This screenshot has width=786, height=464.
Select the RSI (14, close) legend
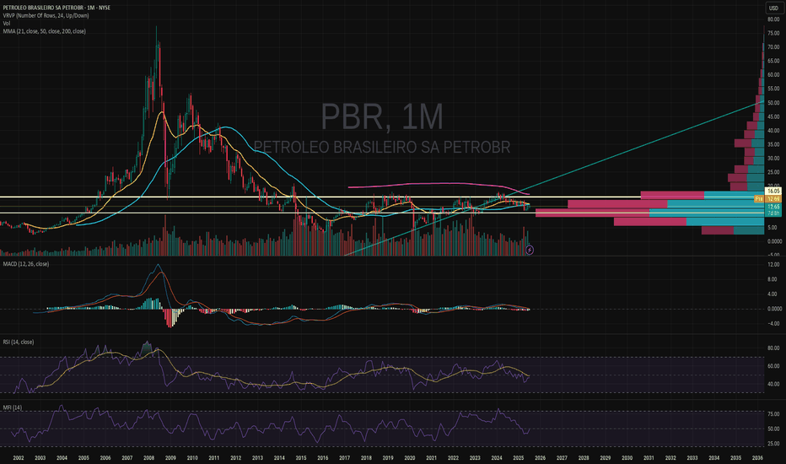pyautogui.click(x=18, y=343)
